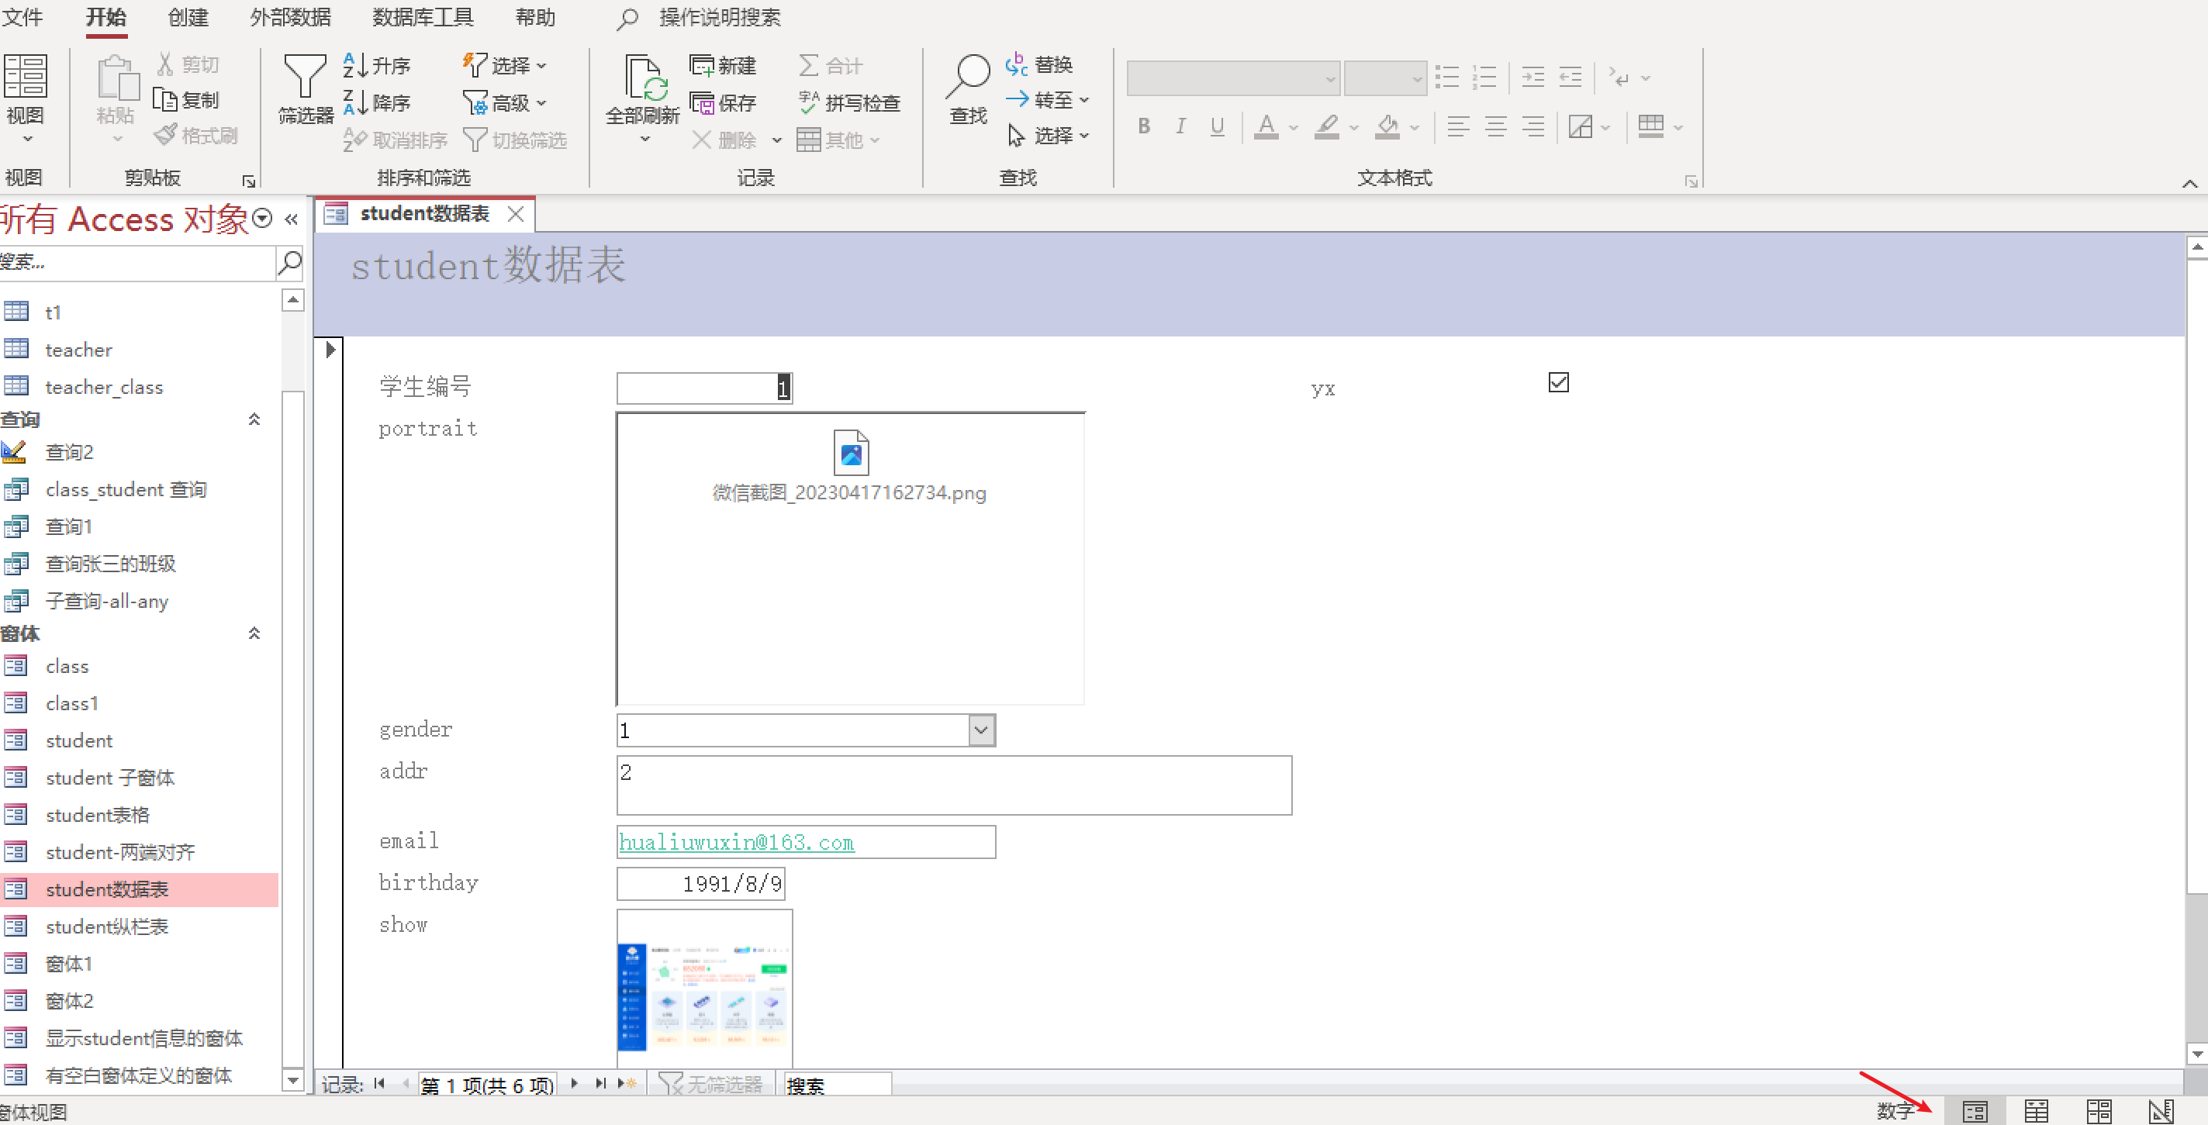The image size is (2208, 1125).
Task: Click the show image thumbnail
Action: click(x=703, y=996)
